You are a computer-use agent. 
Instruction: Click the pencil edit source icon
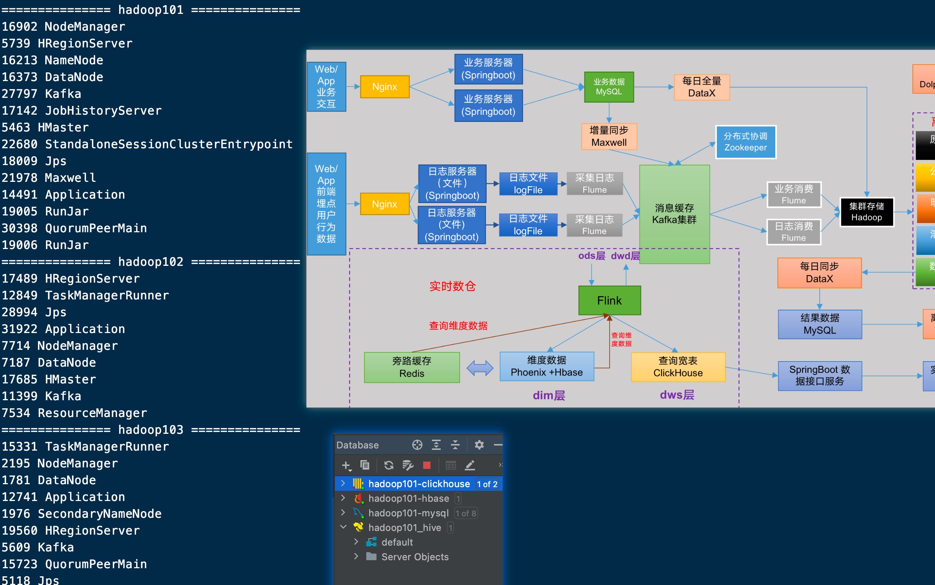pos(470,465)
